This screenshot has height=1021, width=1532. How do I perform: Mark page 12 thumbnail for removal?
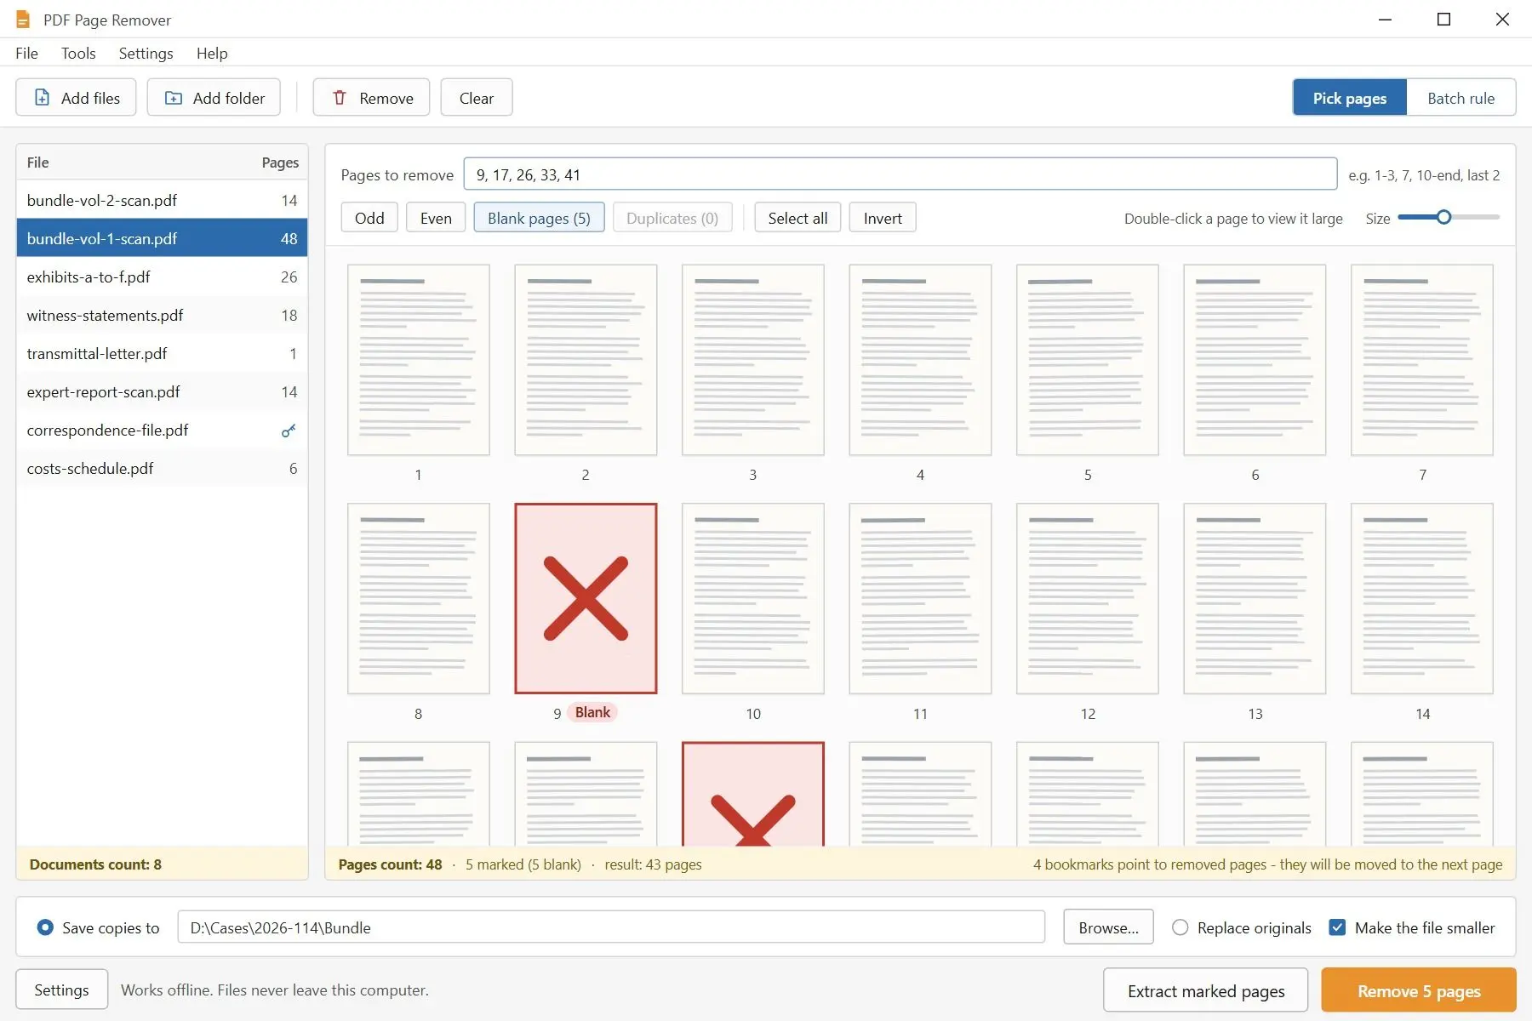1088,598
